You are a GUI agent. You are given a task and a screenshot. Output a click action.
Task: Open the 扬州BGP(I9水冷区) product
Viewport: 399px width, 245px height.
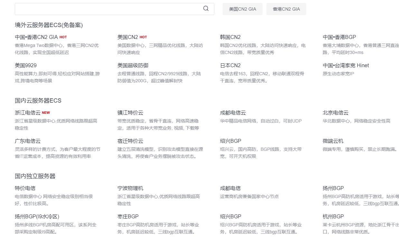point(37,216)
